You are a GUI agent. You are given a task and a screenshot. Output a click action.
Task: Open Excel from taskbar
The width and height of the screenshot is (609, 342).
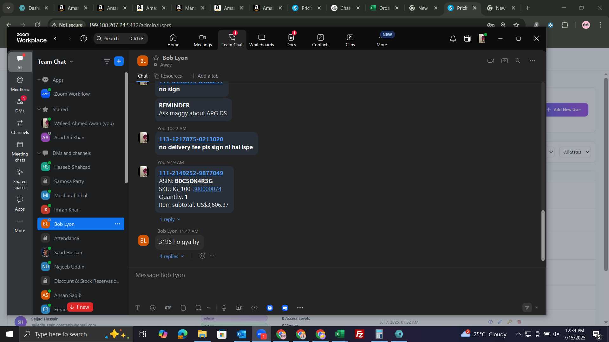[x=340, y=334]
